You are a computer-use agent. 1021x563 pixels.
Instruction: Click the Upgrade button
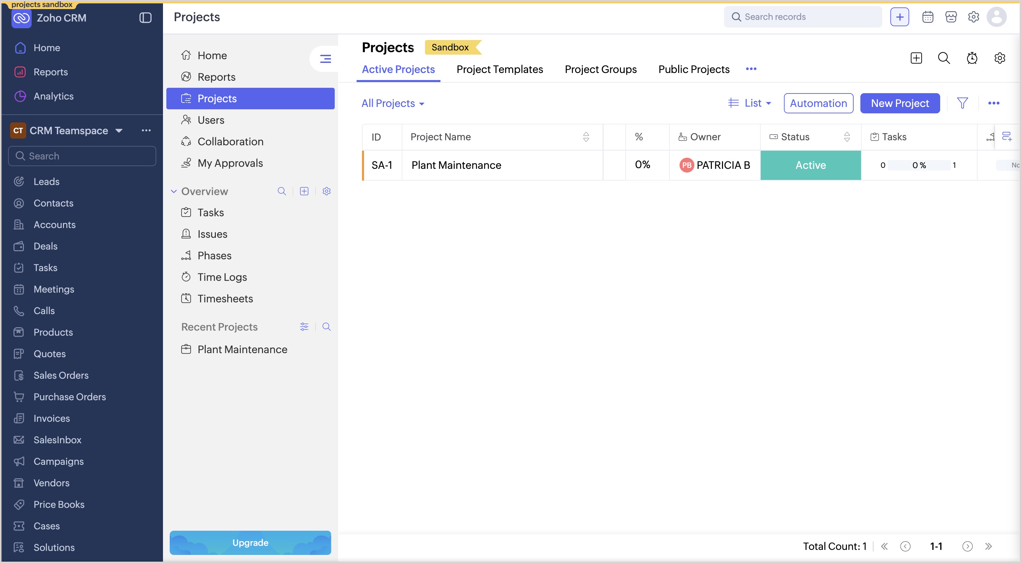[251, 542]
